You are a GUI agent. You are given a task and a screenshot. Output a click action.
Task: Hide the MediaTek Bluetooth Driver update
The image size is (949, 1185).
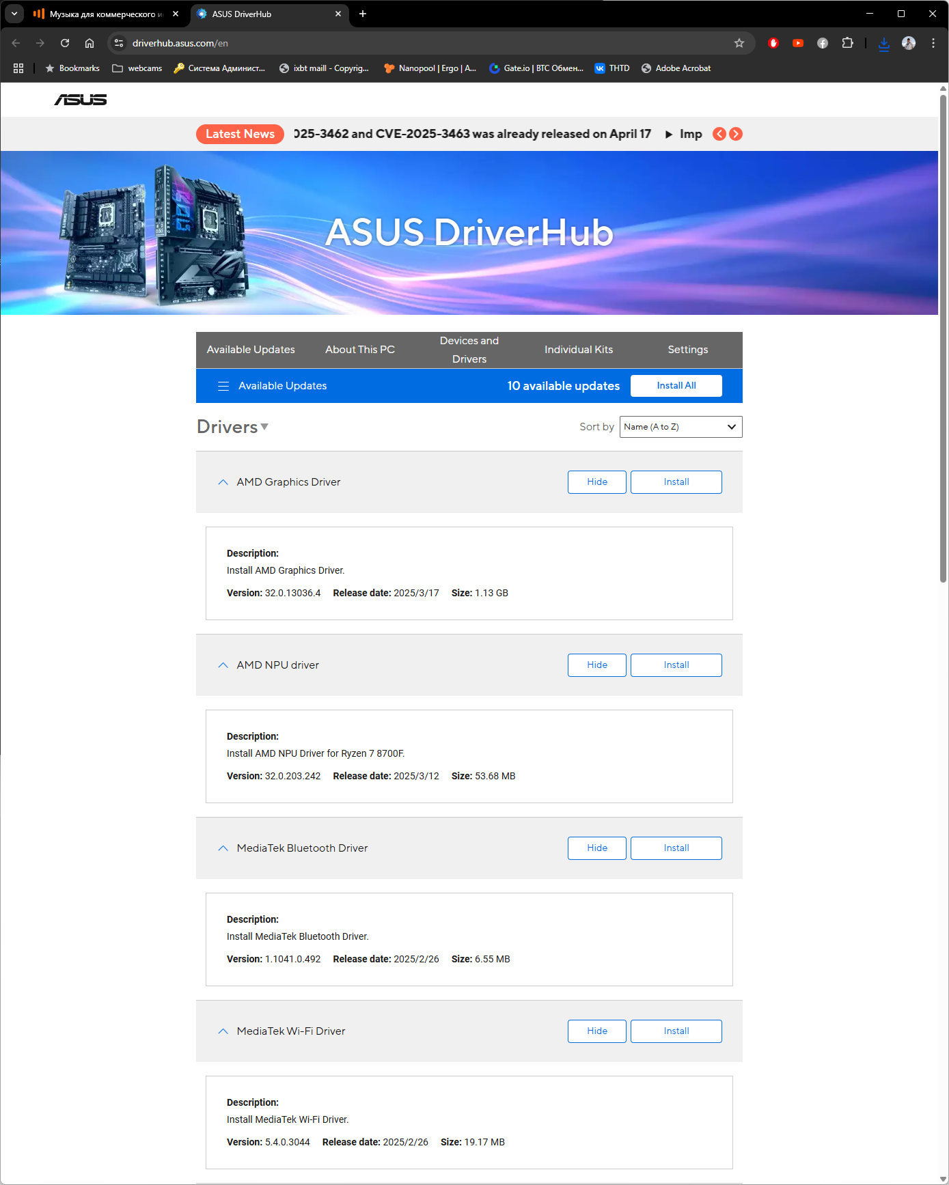pos(597,848)
